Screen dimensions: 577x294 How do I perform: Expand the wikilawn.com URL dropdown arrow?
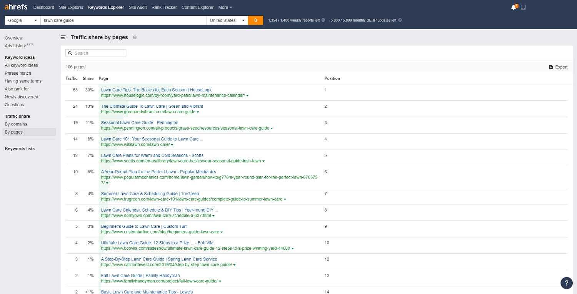172,145
